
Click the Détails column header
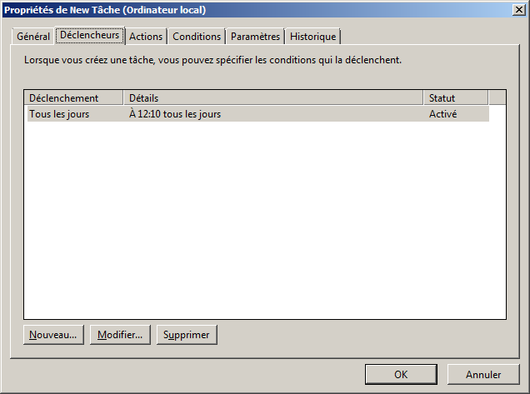pyautogui.click(x=273, y=98)
